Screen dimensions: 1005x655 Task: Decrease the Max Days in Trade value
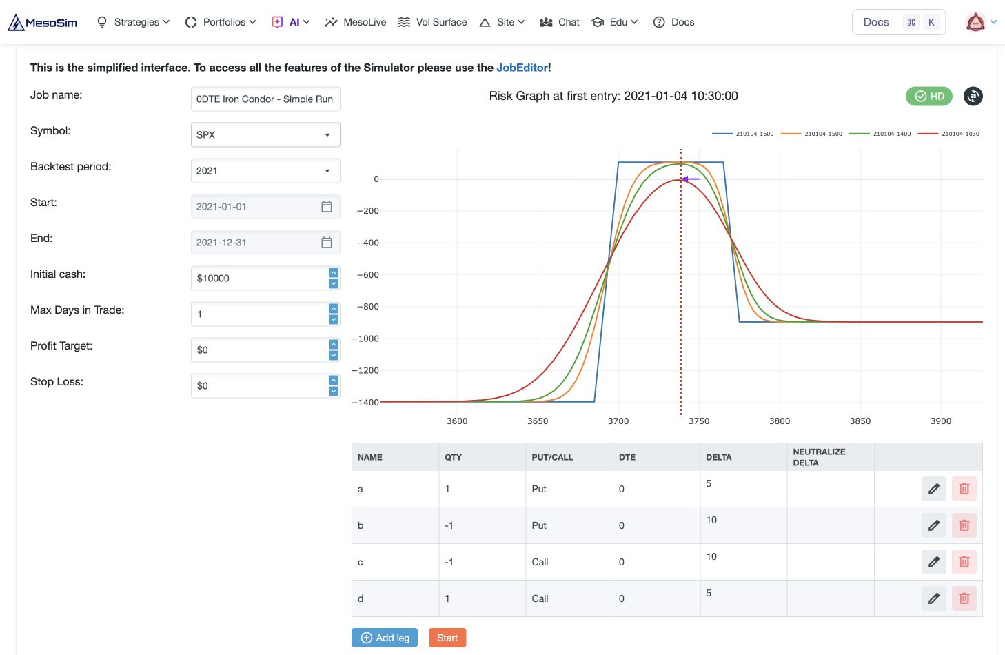tap(334, 320)
